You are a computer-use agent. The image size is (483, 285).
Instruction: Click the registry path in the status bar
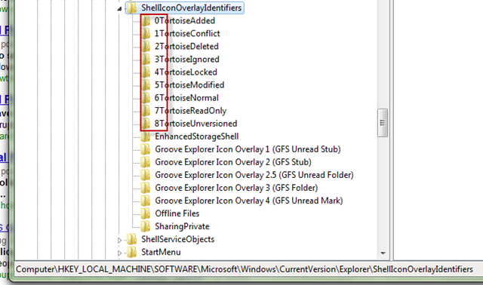(245, 270)
